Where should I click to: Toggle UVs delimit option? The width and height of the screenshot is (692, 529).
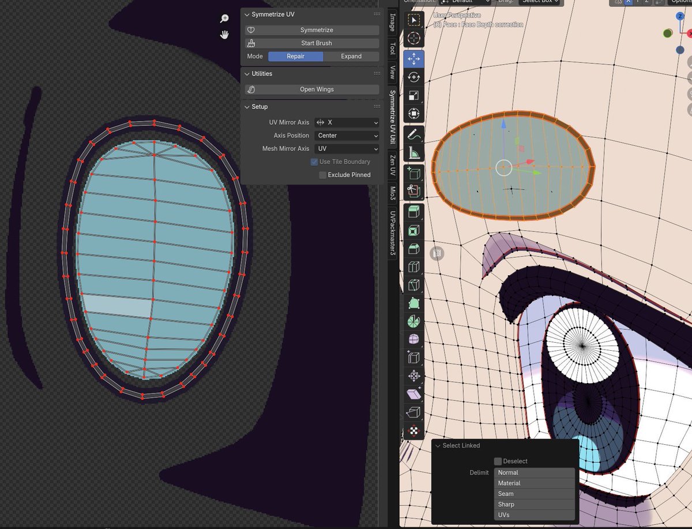tap(535, 515)
